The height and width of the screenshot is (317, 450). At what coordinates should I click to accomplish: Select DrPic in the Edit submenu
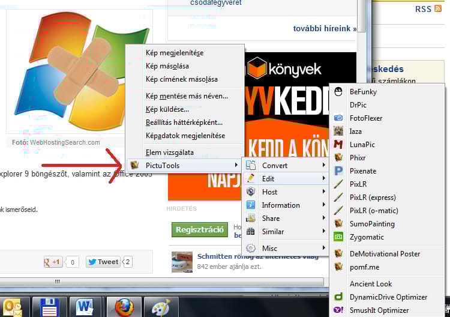387,105
